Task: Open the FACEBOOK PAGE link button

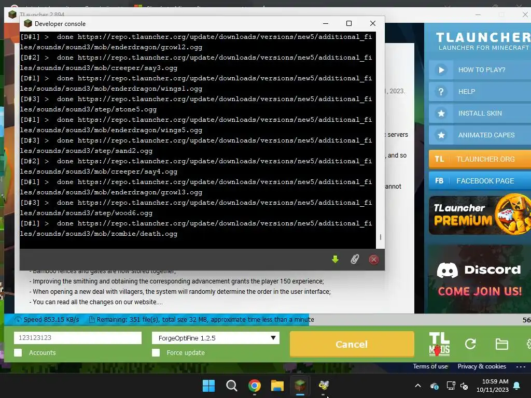Action: (x=480, y=181)
